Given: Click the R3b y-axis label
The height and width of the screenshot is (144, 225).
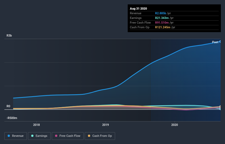Looking at the screenshot, I should click(x=9, y=35).
